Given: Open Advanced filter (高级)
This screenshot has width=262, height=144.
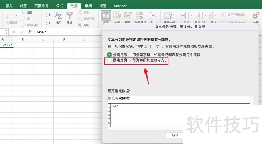Looking at the screenshot, I should coord(84,25).
